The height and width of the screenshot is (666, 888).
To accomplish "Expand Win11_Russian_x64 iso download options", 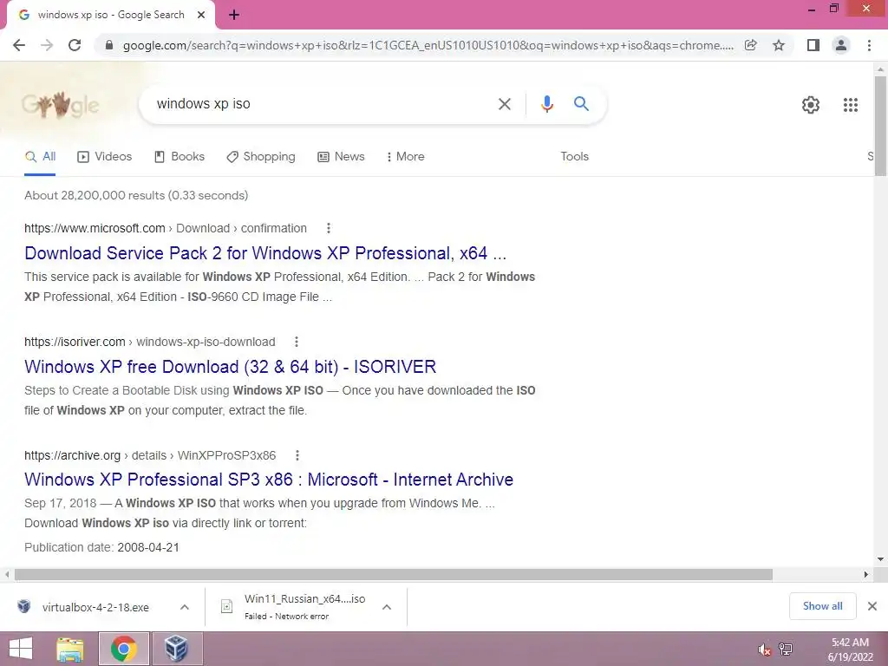I will point(387,607).
